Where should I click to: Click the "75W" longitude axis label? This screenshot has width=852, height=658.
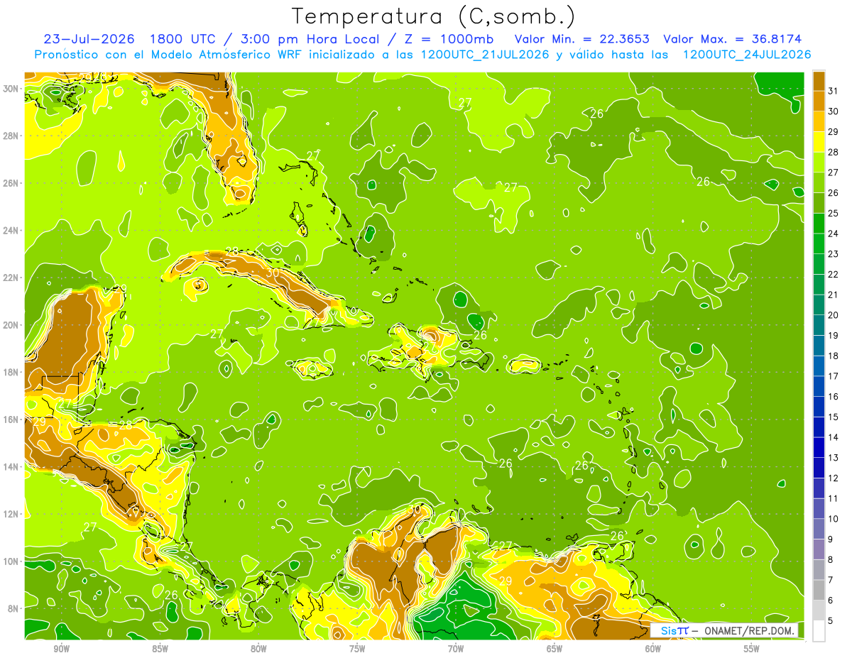357,649
